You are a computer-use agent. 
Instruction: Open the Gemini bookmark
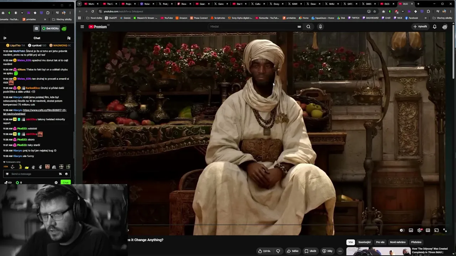pyautogui.click(x=125, y=18)
